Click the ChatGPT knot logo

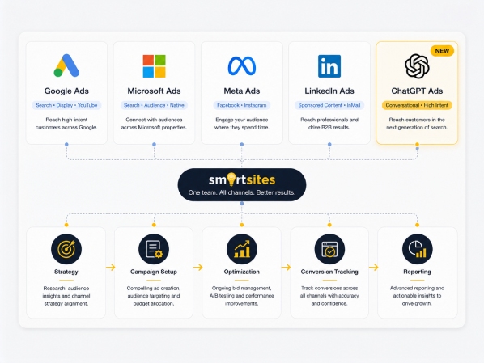(417, 66)
